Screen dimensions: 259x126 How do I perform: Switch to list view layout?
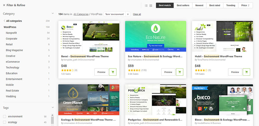pos(146,5)
